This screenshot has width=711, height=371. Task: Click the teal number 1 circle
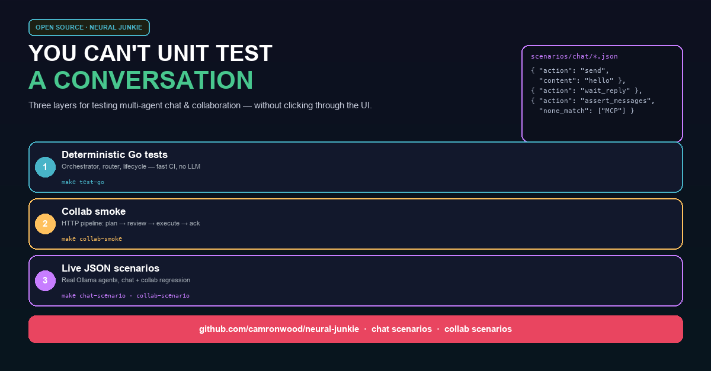45,167
